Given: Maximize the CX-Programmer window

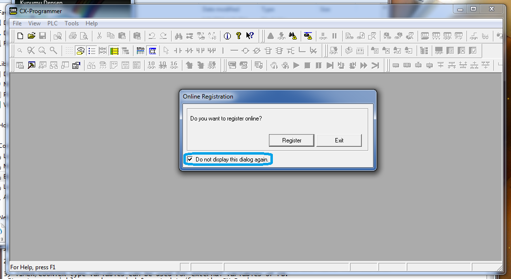Looking at the screenshot, I should 473,9.
